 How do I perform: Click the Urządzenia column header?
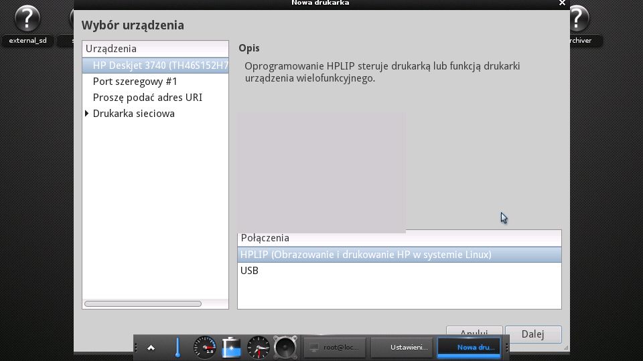155,49
